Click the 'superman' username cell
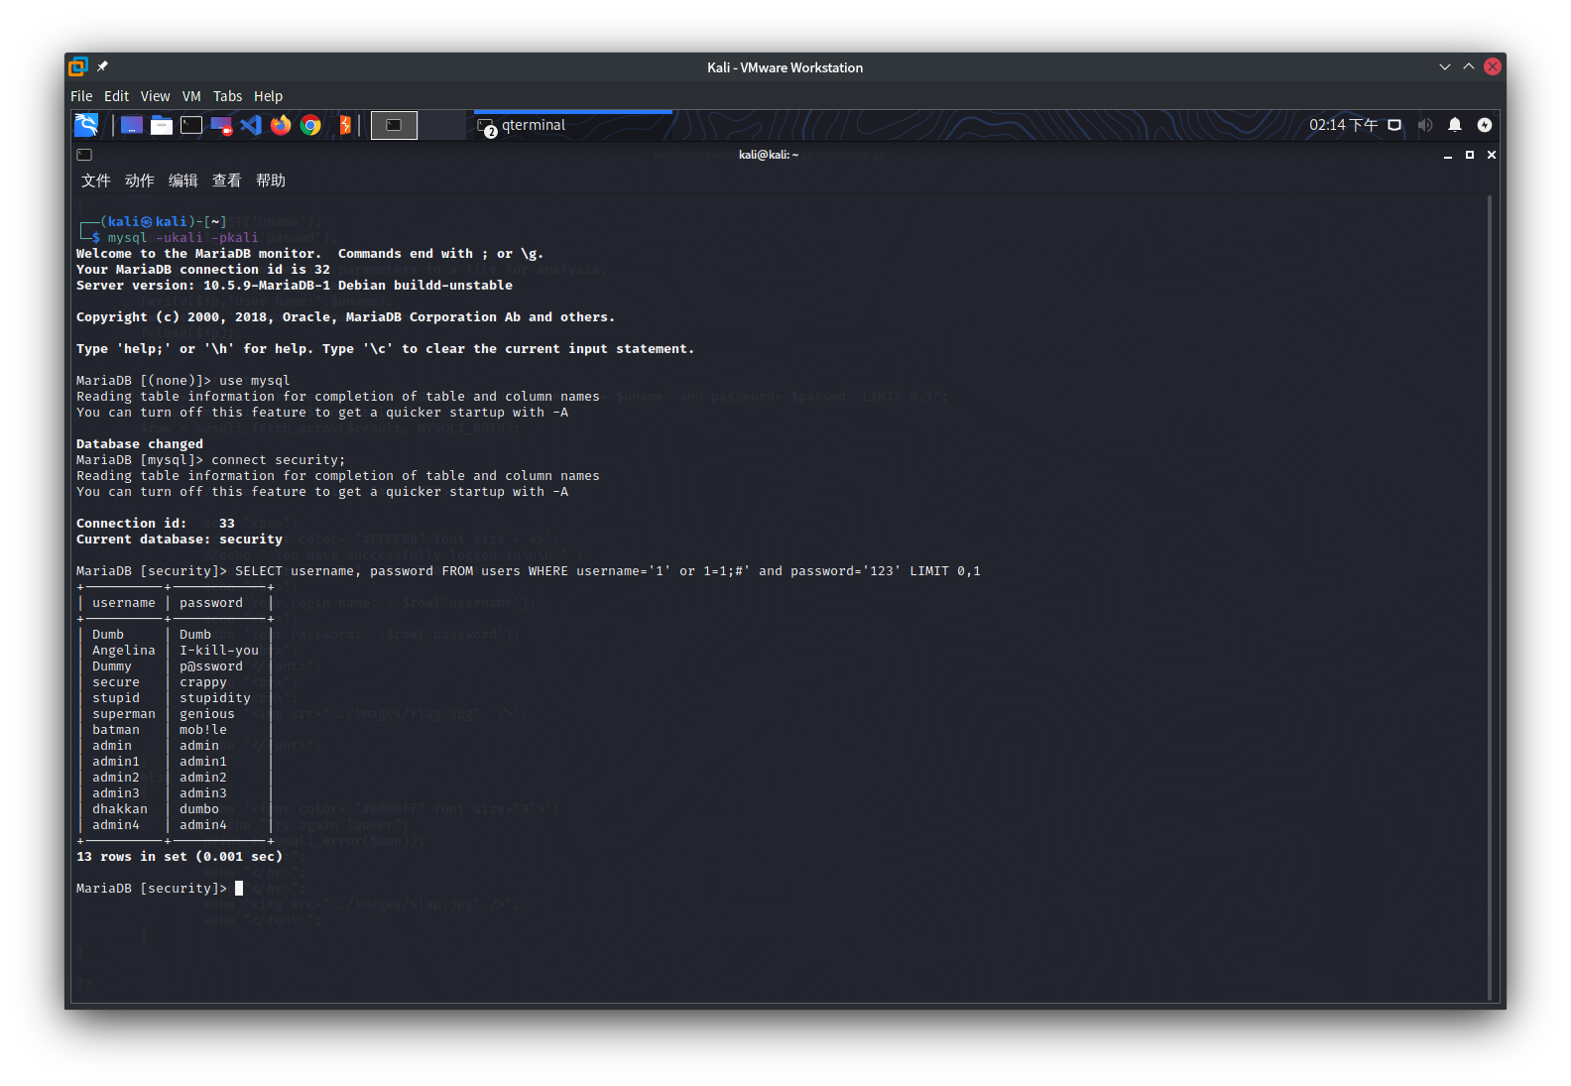This screenshot has height=1086, width=1571. [x=124, y=714]
